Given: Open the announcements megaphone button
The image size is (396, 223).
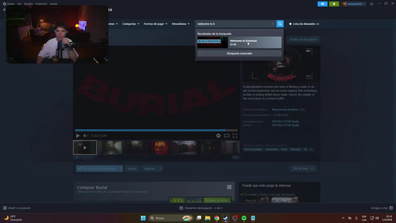Looking at the screenshot, I should (x=322, y=4).
